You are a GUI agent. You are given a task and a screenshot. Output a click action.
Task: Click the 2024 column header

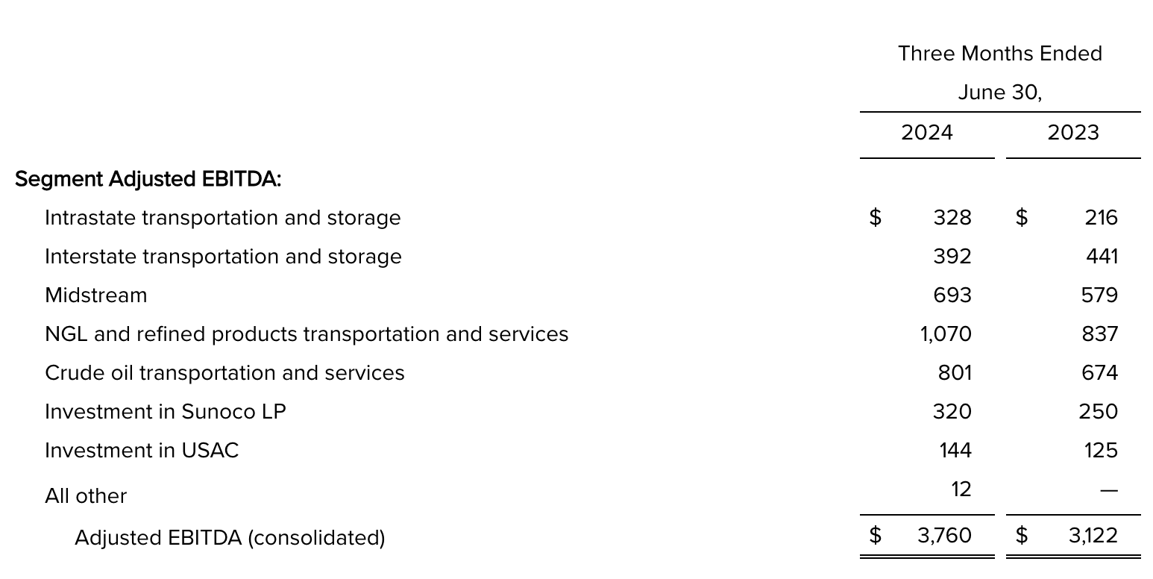coord(926,133)
